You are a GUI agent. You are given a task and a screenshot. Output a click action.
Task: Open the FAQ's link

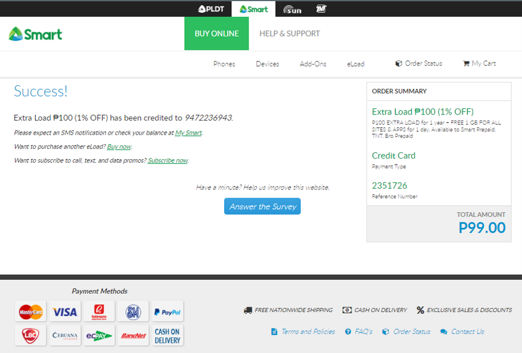click(x=364, y=332)
